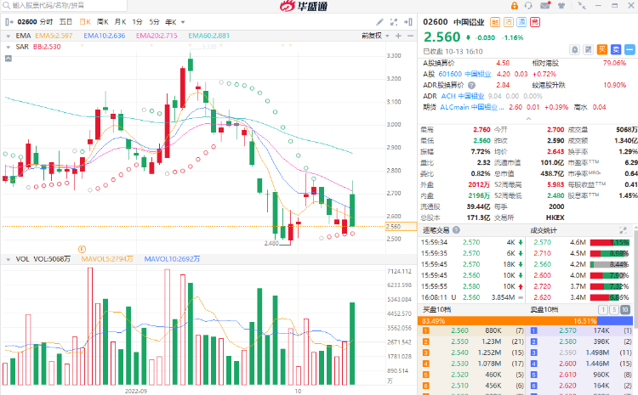The height and width of the screenshot is (395, 638).
Task: Click the 2.560 current price axis label
Action: (401, 227)
